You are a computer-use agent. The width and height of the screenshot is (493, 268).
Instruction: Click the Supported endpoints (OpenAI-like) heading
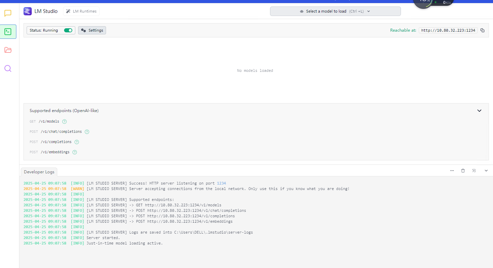tap(64, 111)
